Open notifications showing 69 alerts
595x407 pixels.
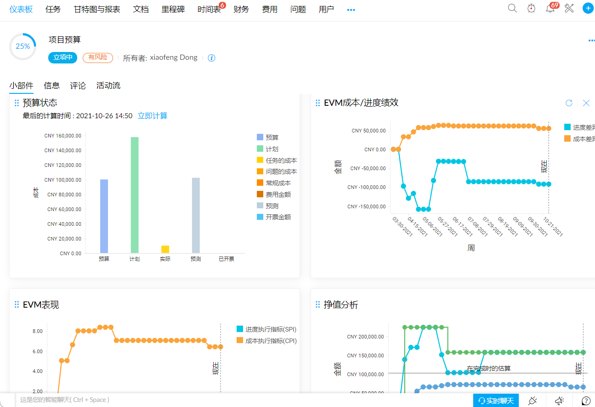point(550,9)
